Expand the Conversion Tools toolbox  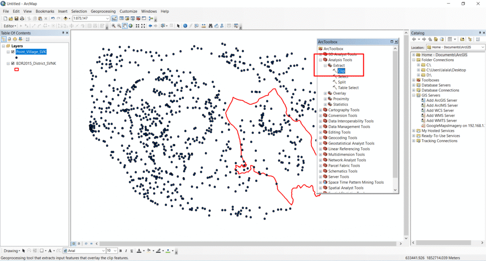(x=320, y=116)
